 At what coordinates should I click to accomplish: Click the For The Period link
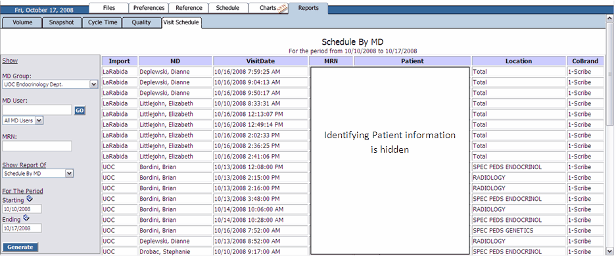click(x=23, y=191)
